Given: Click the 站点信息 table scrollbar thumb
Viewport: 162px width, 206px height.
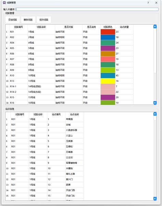Looking at the screenshot, I should [155, 118].
